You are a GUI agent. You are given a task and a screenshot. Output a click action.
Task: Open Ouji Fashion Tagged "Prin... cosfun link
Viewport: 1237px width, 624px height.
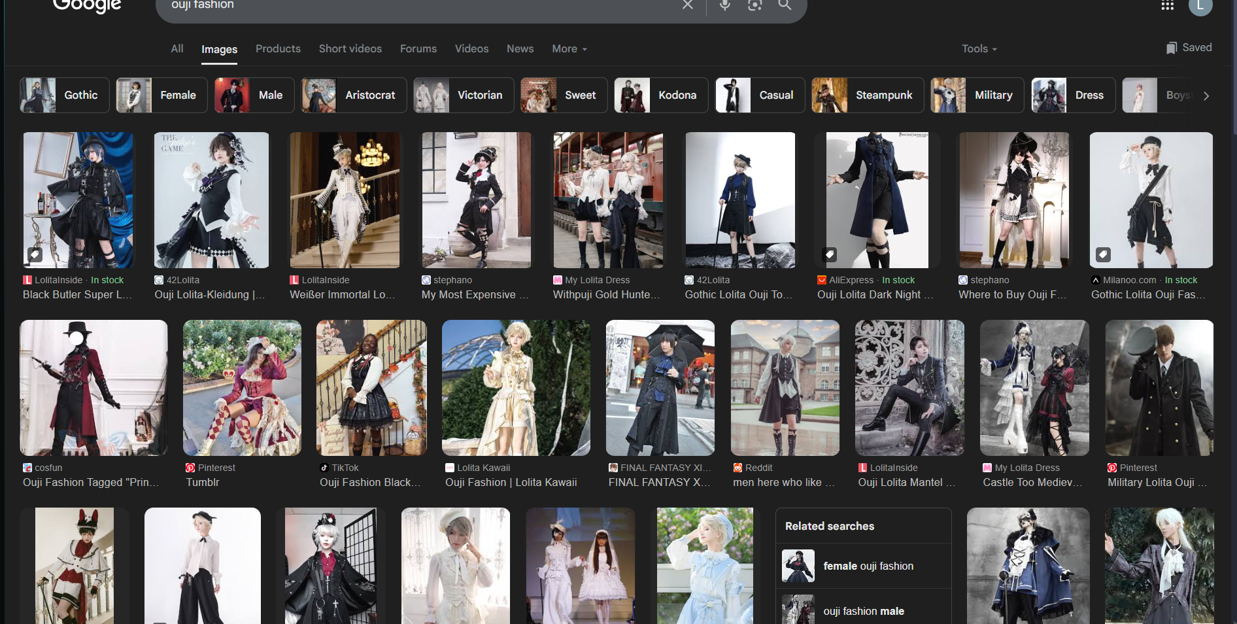click(x=91, y=483)
